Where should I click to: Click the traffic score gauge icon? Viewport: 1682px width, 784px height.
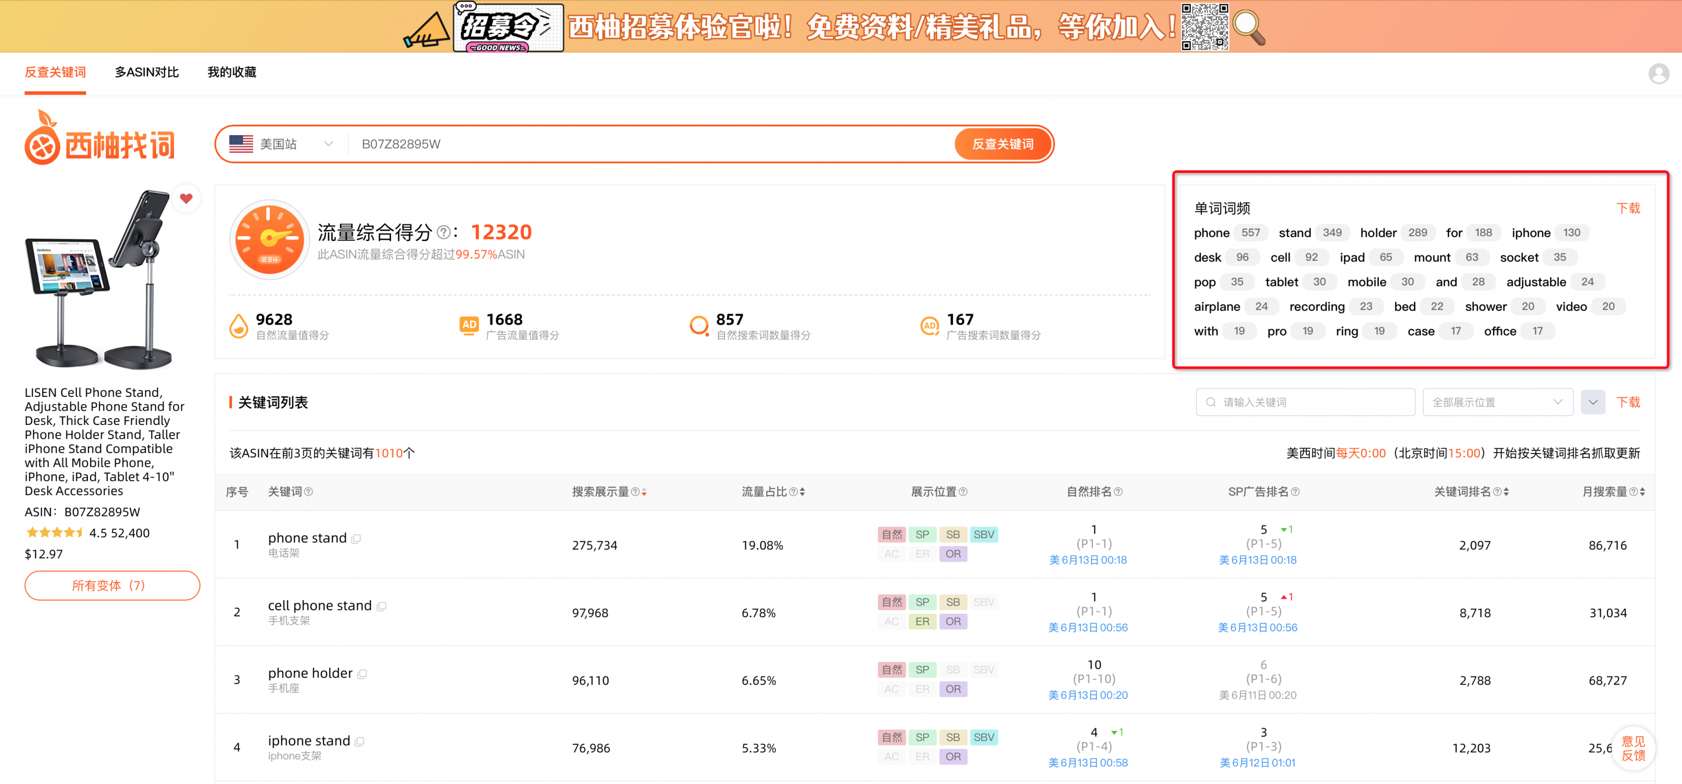click(269, 239)
